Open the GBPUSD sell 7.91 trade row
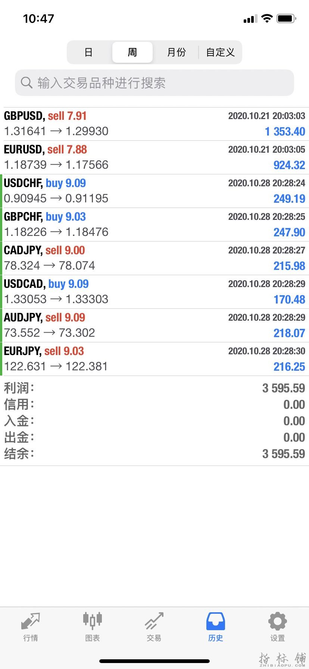The height and width of the screenshot is (669, 309). pyautogui.click(x=154, y=124)
